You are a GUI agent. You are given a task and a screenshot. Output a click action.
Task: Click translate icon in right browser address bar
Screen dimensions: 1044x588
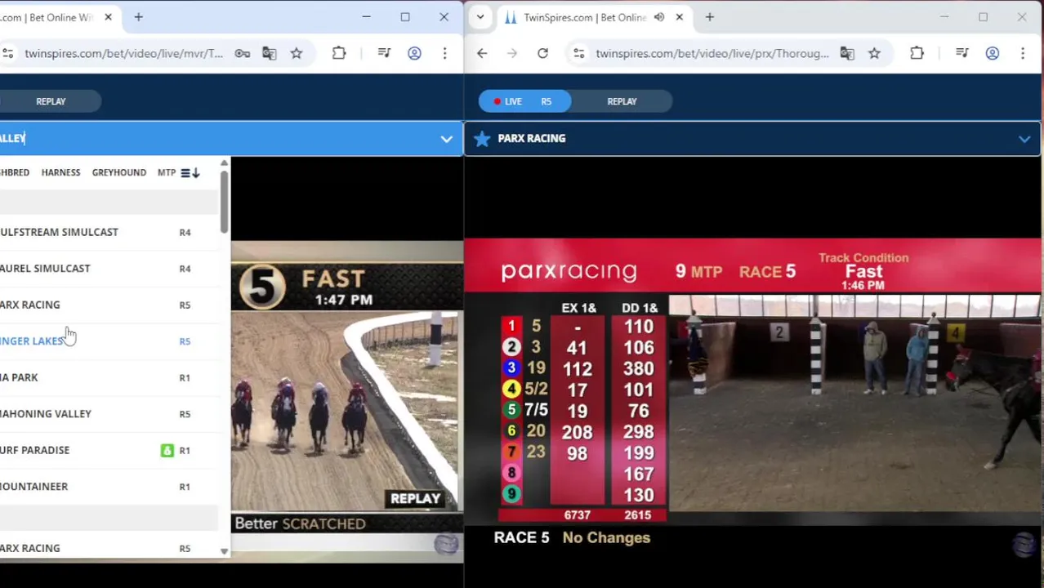[x=847, y=53]
